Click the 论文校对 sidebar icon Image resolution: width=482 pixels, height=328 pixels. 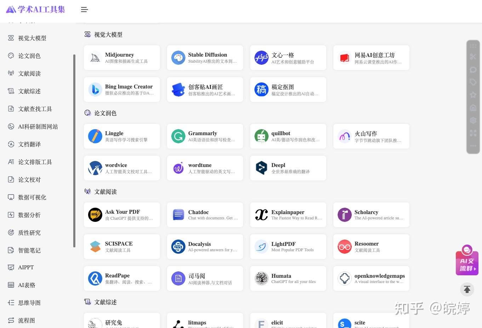pos(11,179)
